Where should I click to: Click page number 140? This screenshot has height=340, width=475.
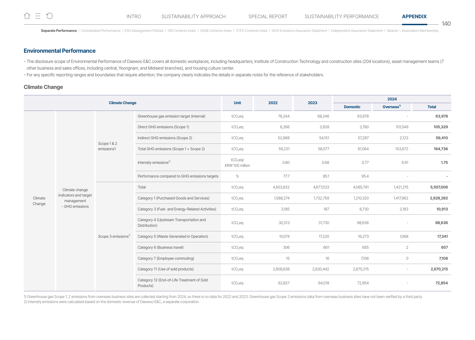pos(446,24)
